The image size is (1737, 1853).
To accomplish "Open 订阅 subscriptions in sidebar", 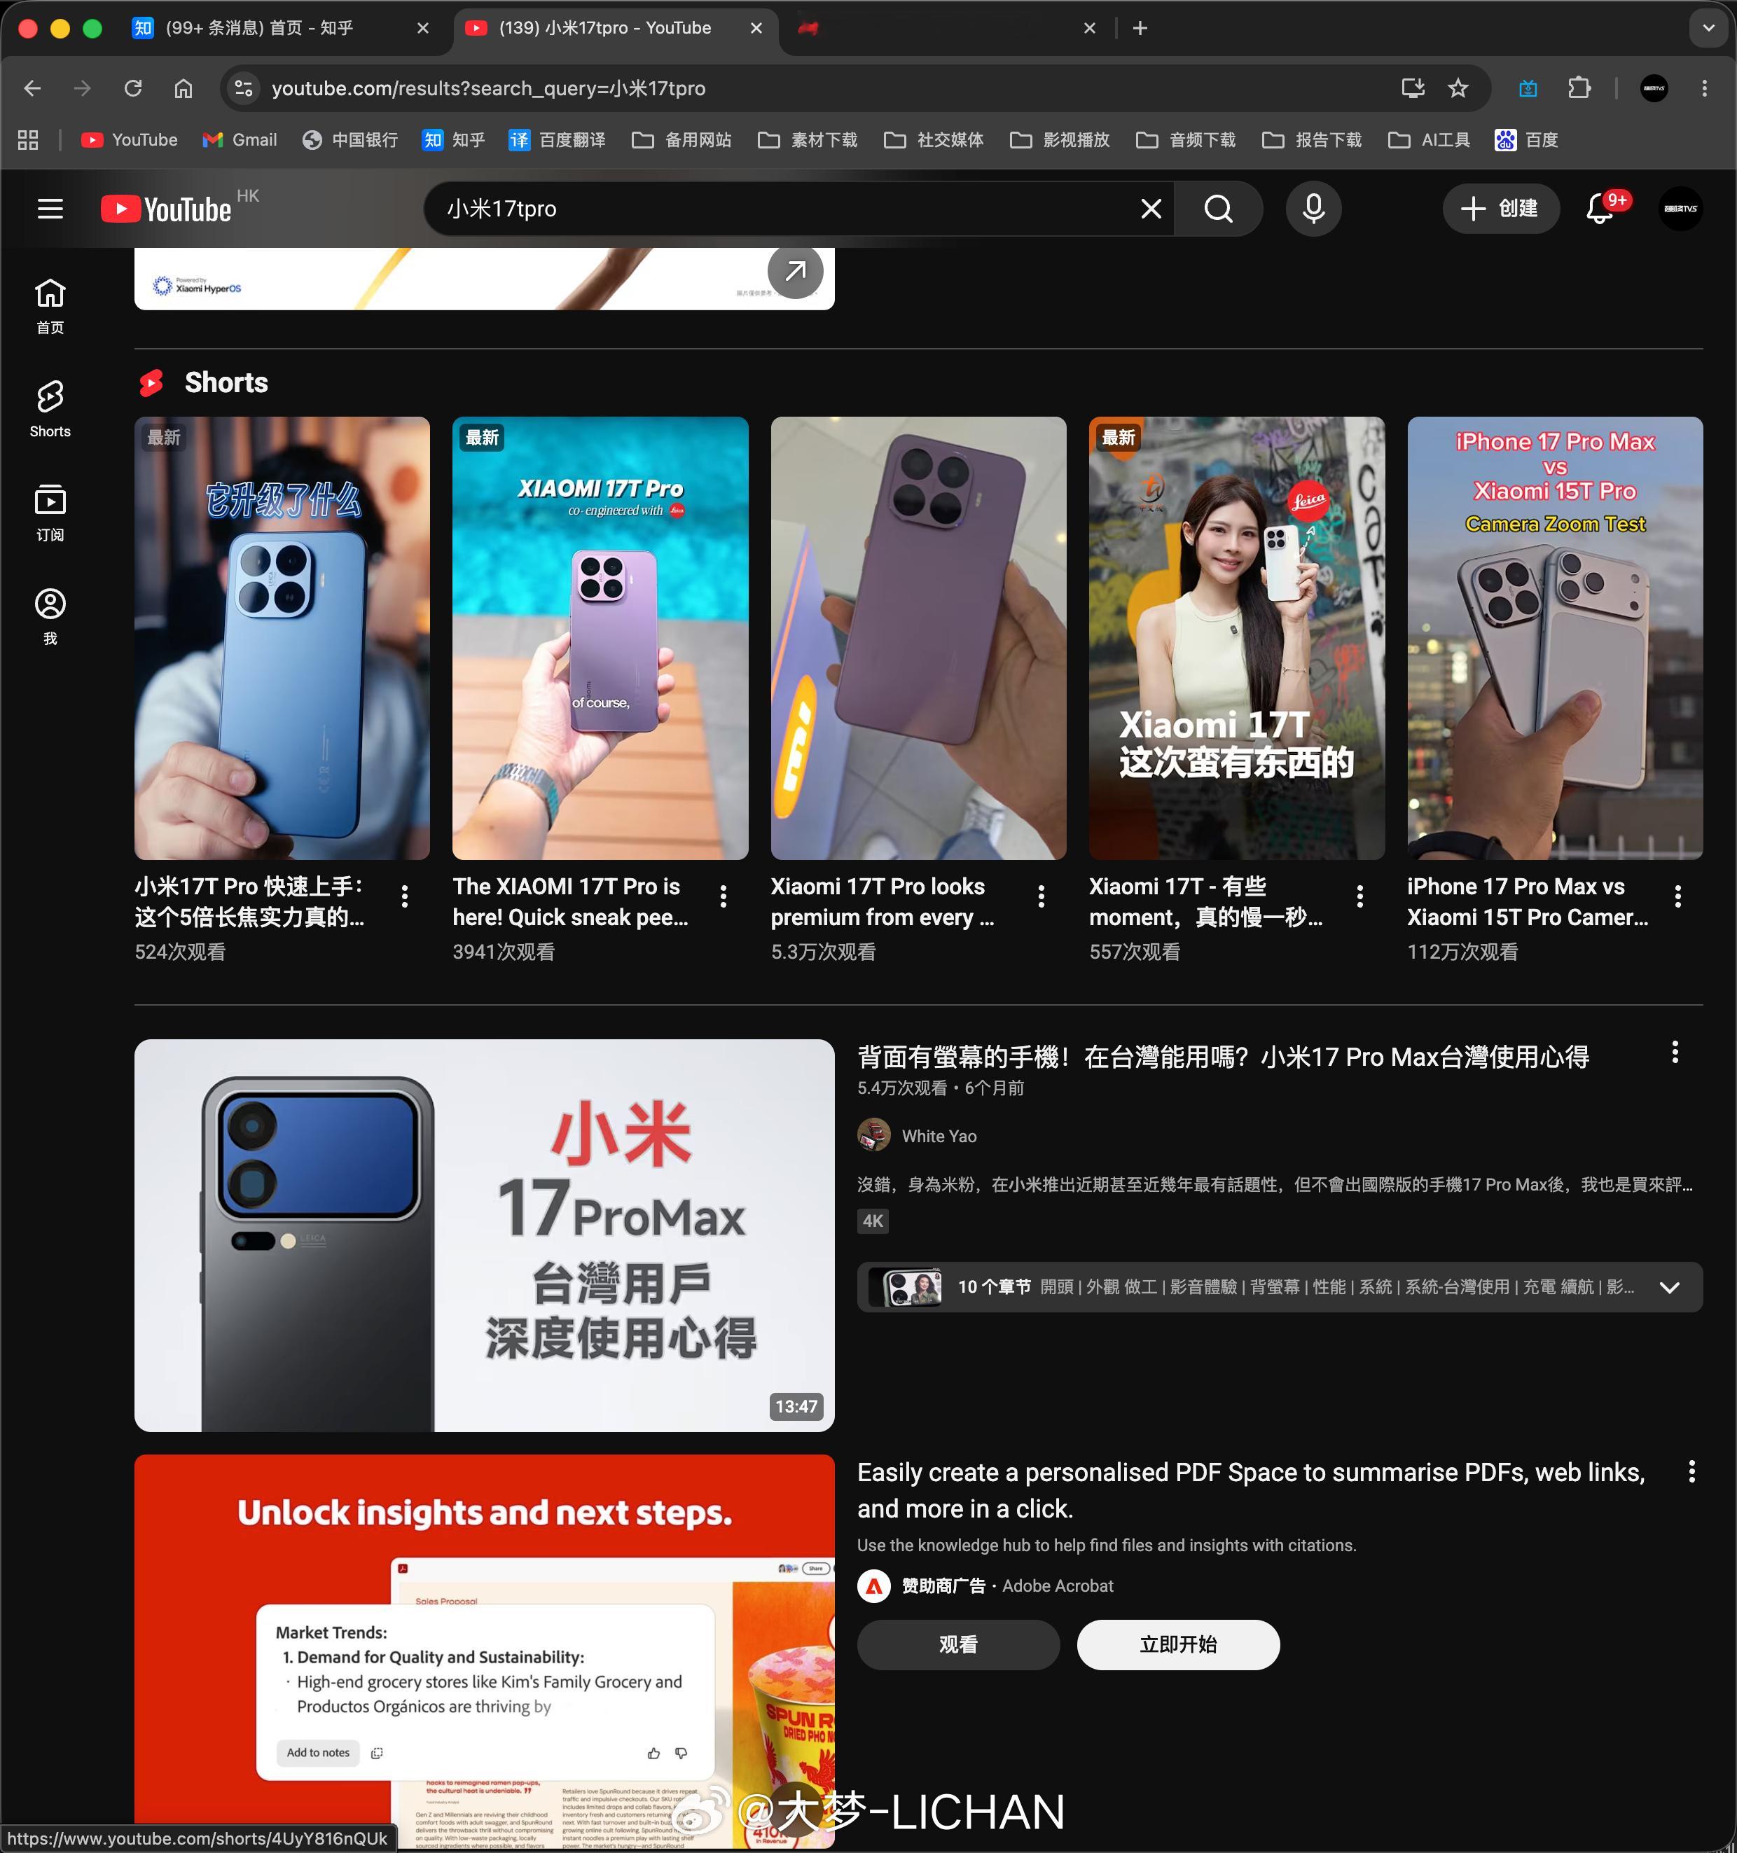I will (50, 513).
